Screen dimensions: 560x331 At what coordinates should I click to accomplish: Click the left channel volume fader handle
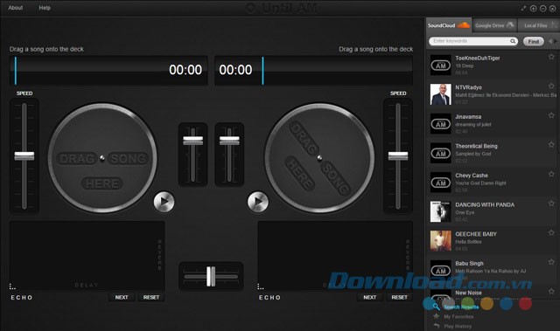192,141
